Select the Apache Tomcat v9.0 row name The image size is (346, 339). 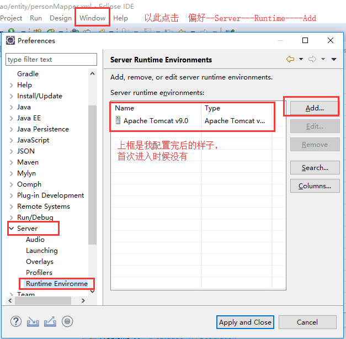[x=156, y=120]
